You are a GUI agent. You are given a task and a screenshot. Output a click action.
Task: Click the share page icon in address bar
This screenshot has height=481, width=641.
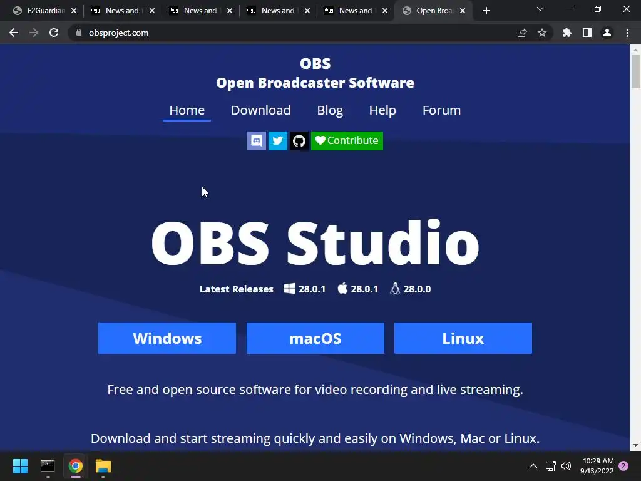[522, 33]
